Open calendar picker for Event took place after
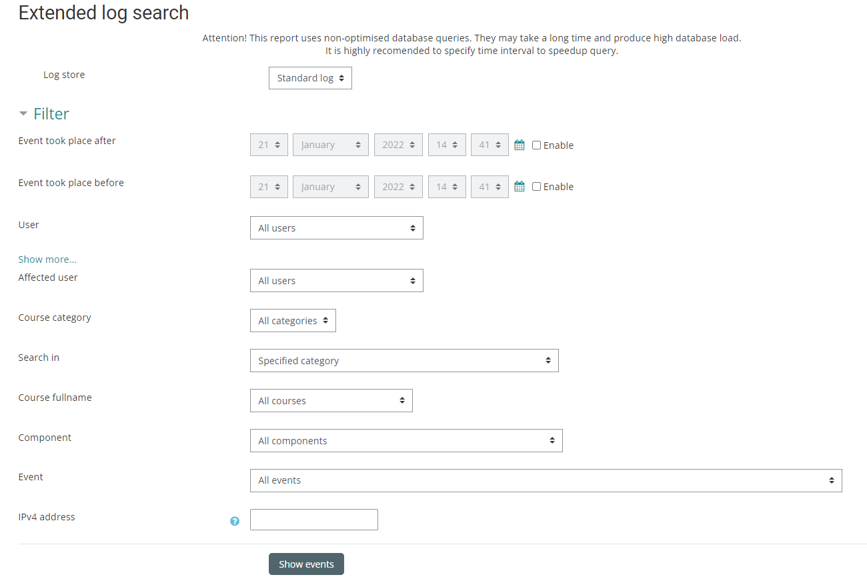This screenshot has width=867, height=583. pyautogui.click(x=520, y=145)
